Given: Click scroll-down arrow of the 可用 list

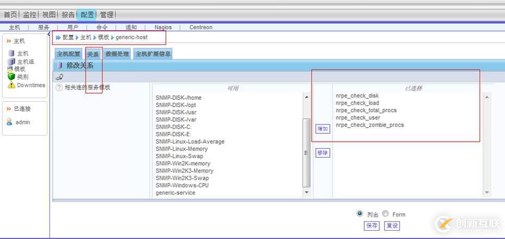Looking at the screenshot, I should [306, 192].
